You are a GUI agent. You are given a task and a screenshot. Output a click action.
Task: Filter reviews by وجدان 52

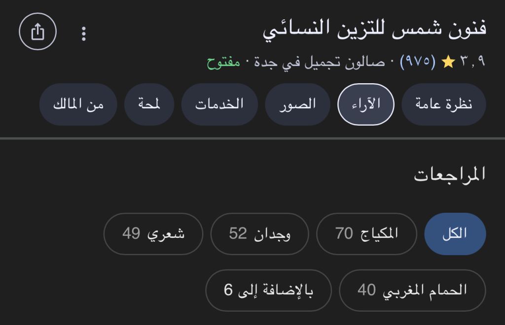point(259,233)
